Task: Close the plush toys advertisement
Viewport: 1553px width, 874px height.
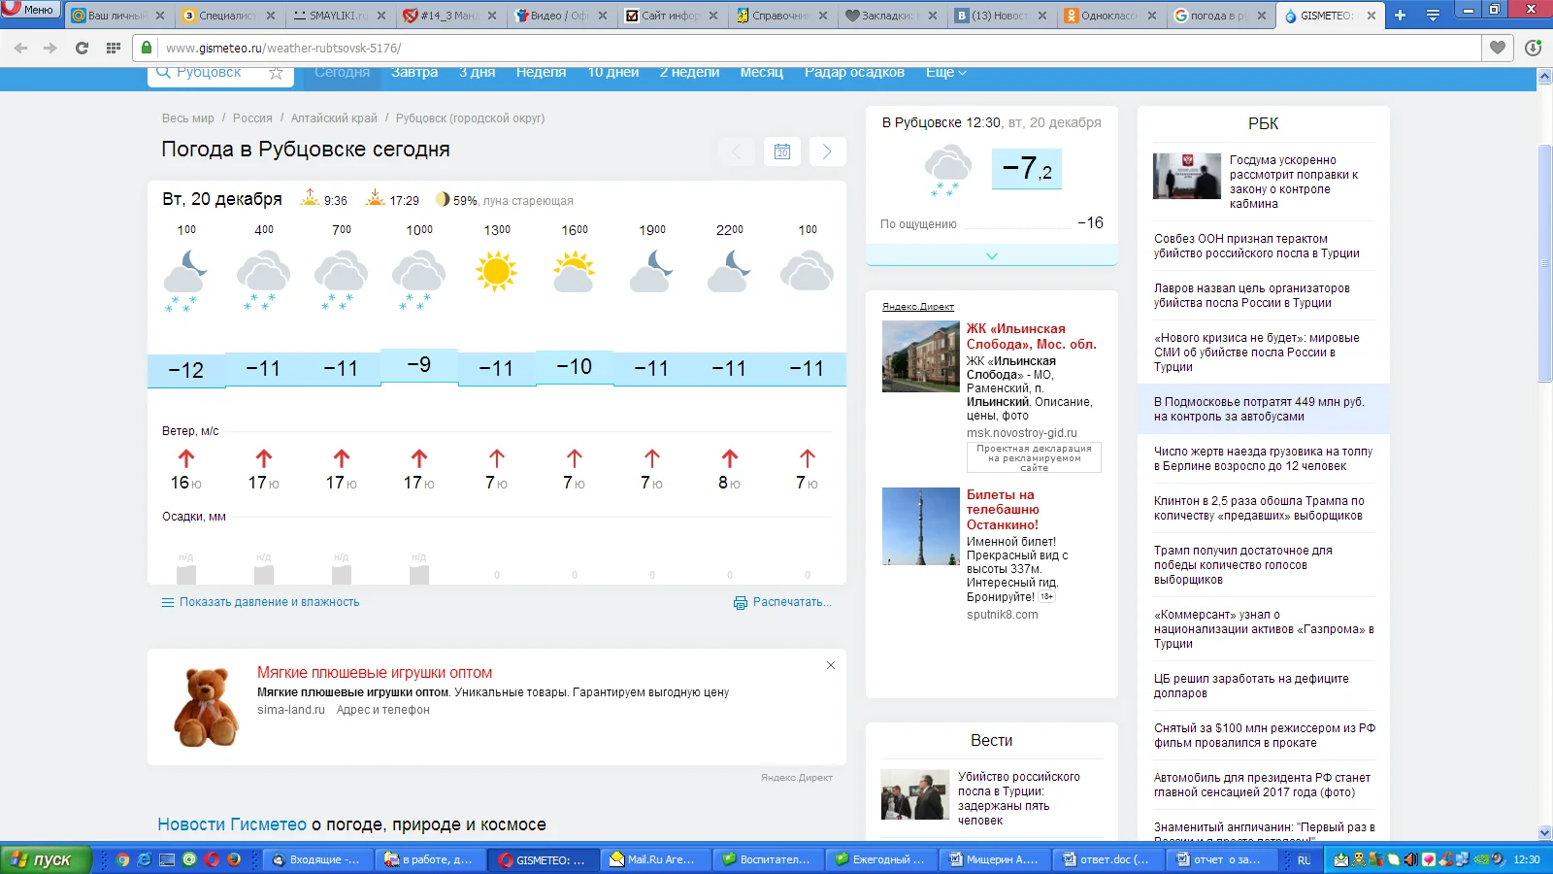Action: pos(831,665)
